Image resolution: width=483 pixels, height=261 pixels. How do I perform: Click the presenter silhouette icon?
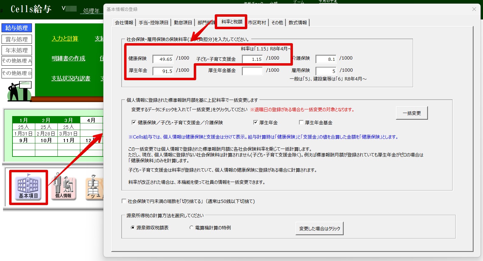pyautogui.click(x=19, y=91)
